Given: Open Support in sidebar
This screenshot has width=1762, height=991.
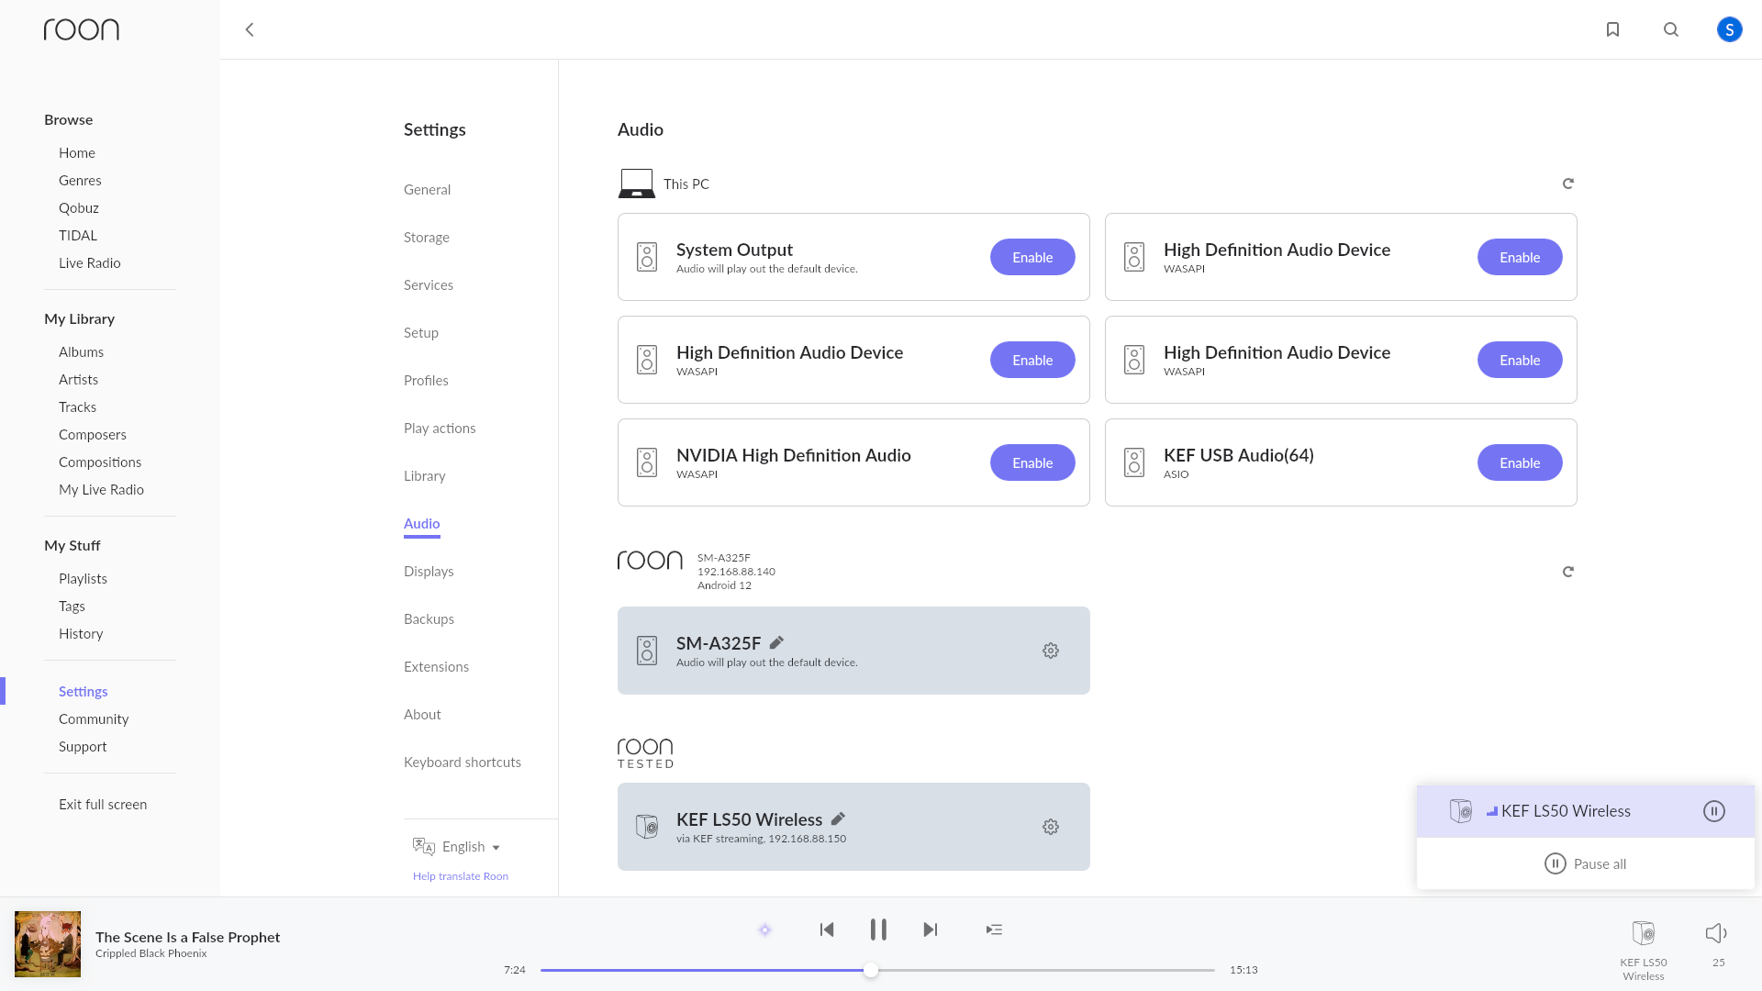Looking at the screenshot, I should [83, 747].
